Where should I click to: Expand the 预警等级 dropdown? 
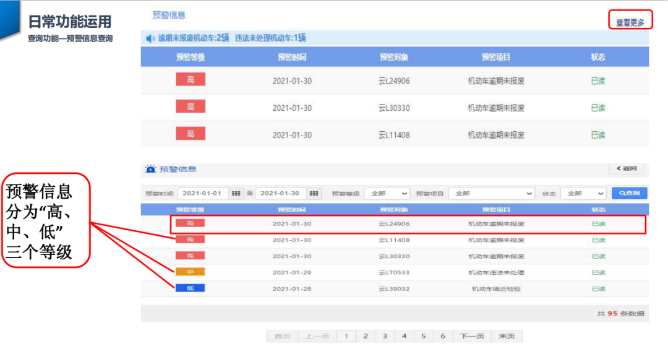tap(387, 194)
